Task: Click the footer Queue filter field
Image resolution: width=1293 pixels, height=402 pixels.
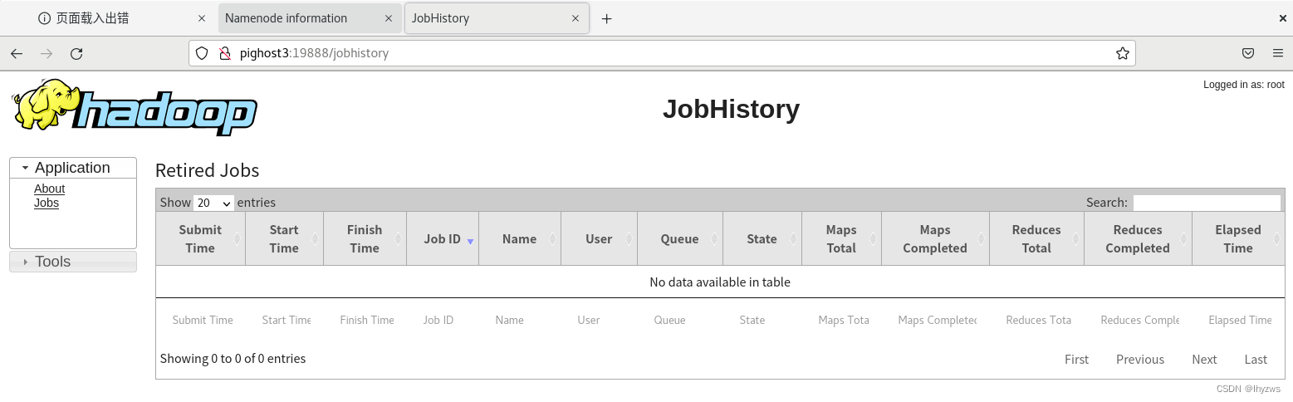Action: pyautogui.click(x=683, y=320)
